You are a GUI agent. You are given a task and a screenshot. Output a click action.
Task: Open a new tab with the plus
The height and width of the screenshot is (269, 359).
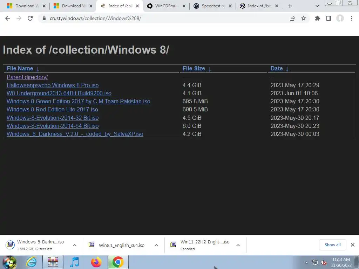coord(290,6)
